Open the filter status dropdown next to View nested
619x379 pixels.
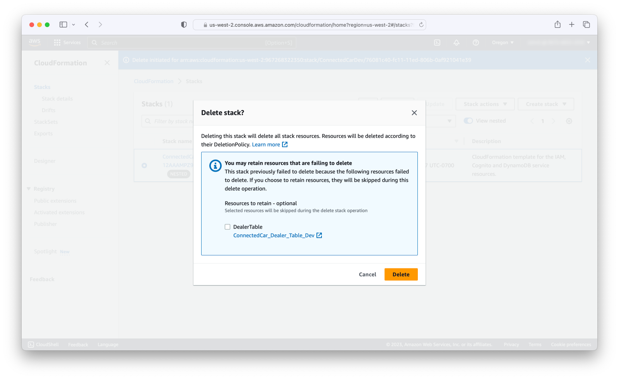pos(449,121)
